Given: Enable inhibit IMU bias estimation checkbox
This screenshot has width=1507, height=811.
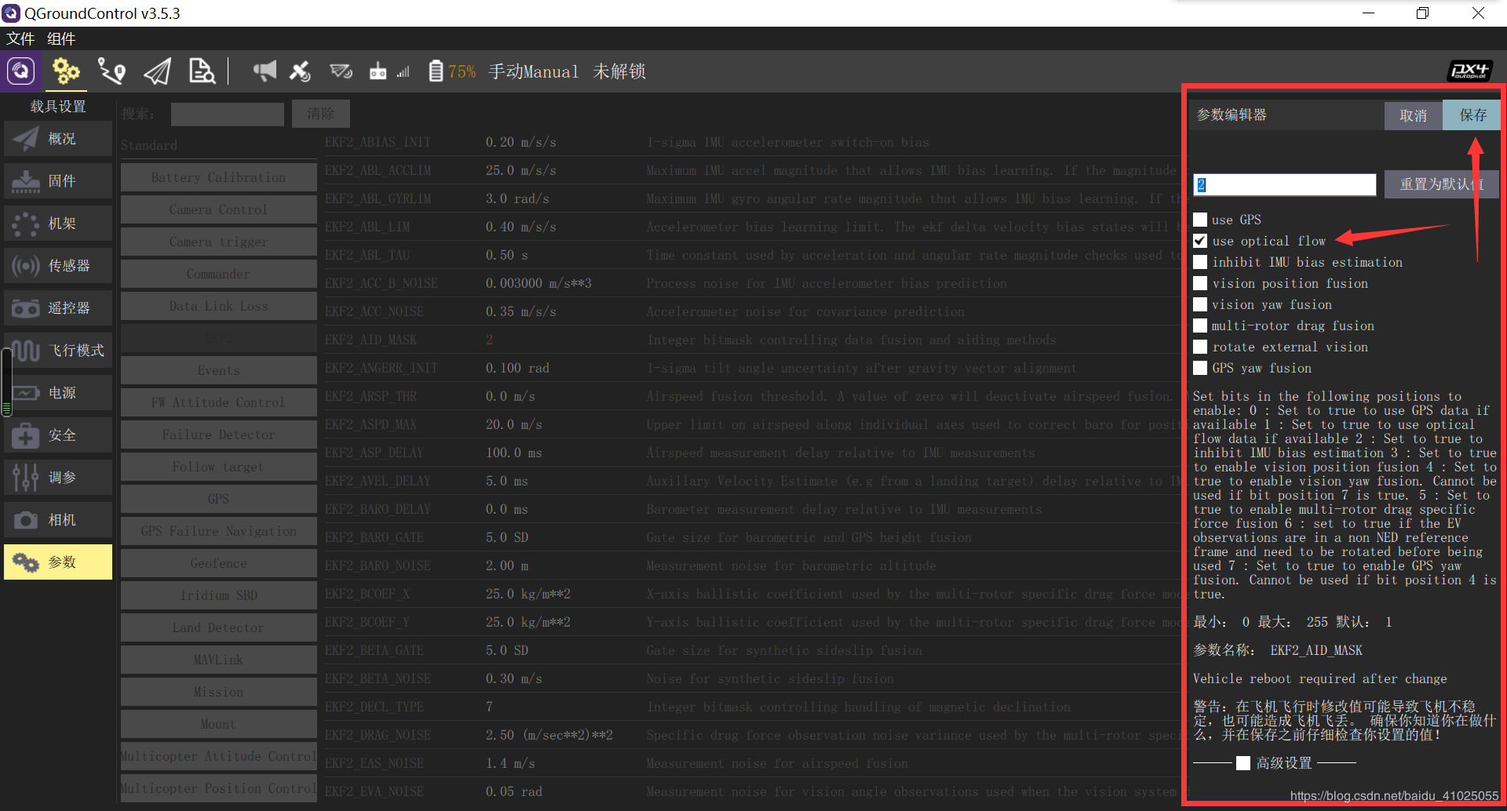Looking at the screenshot, I should (x=1200, y=262).
